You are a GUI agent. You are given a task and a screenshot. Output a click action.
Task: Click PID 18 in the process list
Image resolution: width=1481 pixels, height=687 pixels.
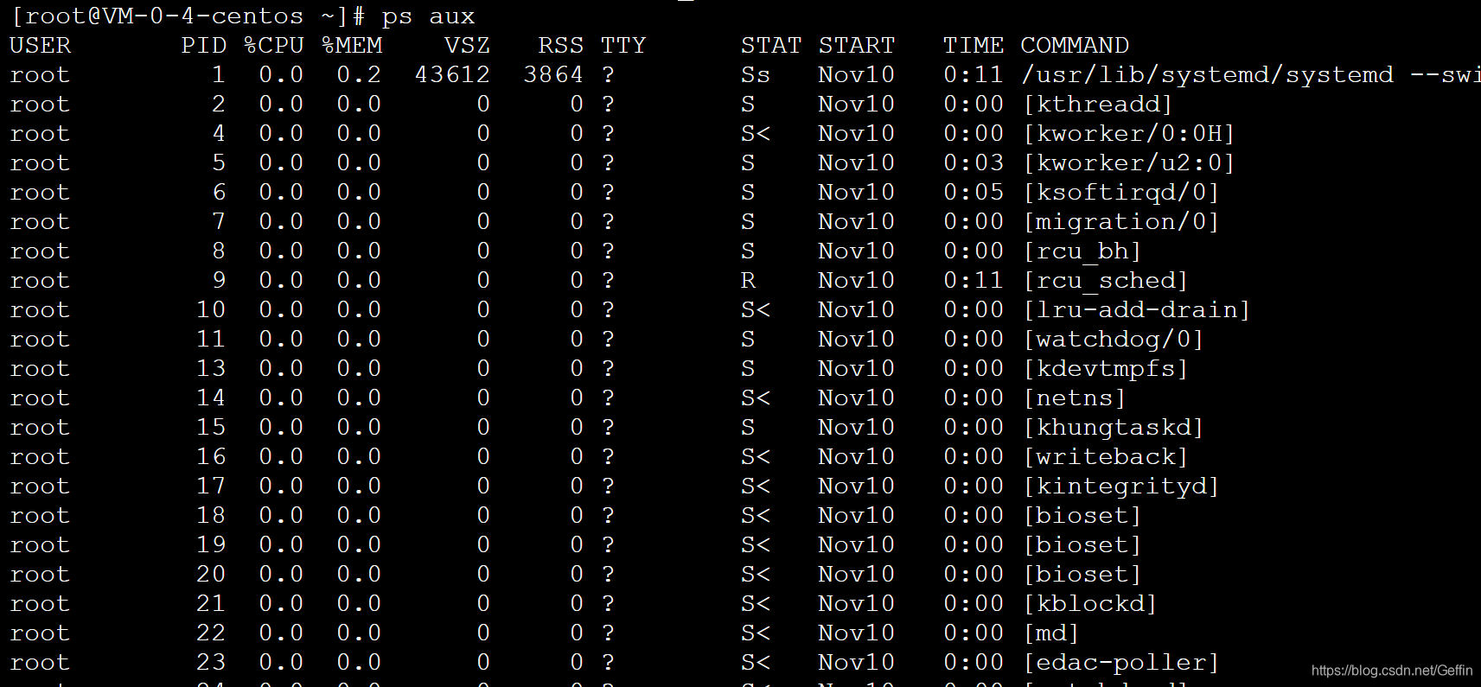pyautogui.click(x=211, y=515)
